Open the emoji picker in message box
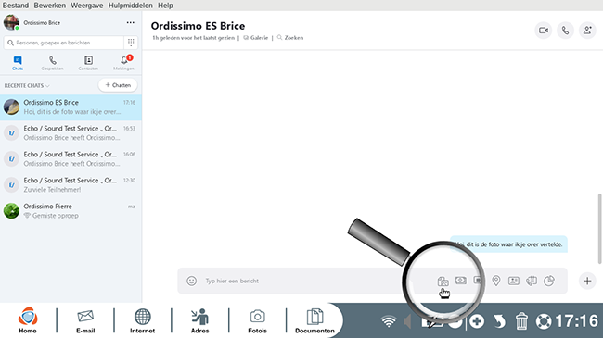 (191, 281)
